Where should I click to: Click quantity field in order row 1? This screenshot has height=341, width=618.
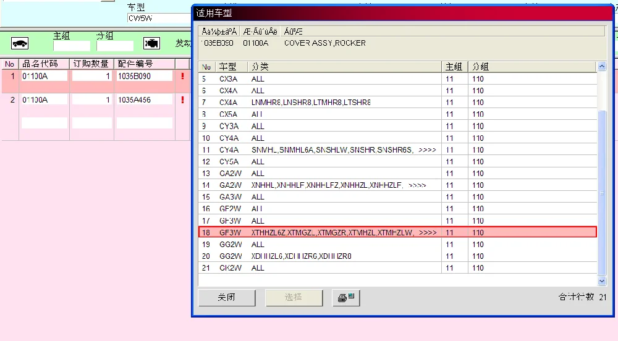(x=92, y=76)
